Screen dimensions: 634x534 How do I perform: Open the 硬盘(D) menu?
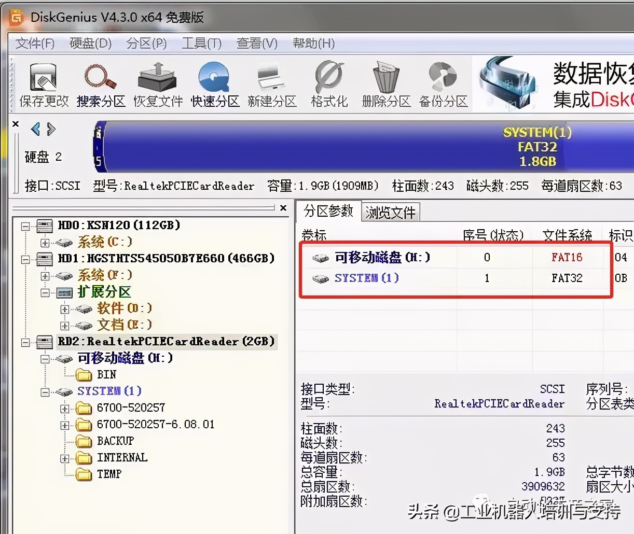91,43
